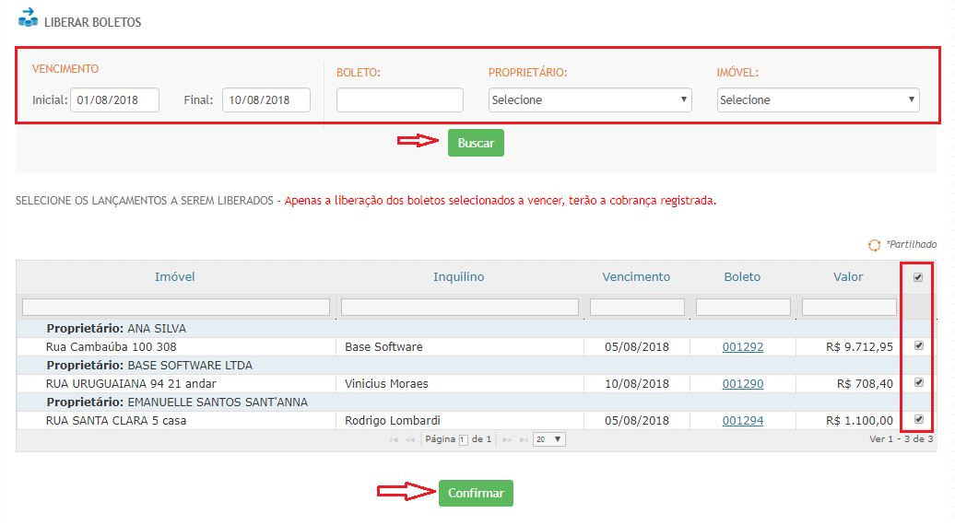Sort table by Vencimento column header
955x525 pixels.
pos(636,277)
